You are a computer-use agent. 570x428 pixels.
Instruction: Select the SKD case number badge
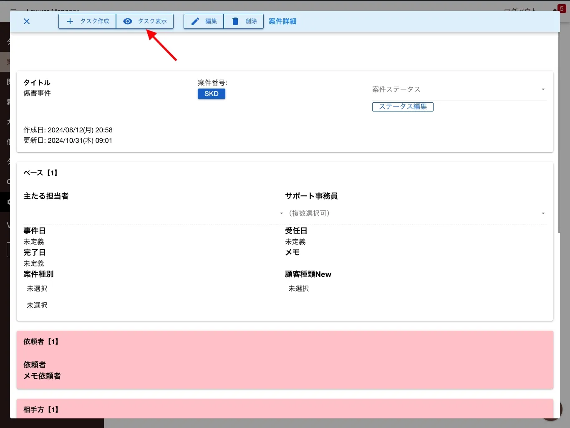[x=212, y=94]
